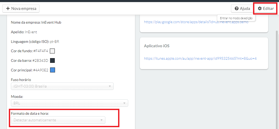Screen dimensions: 279x129
Task: Click the question mark icon beside Ajuda
Action: [x=236, y=8]
